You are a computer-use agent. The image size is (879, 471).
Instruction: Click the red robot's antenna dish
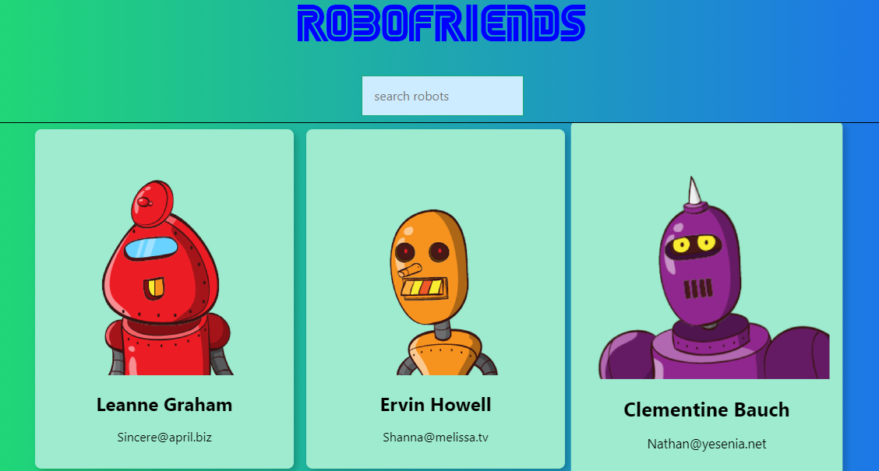152,203
